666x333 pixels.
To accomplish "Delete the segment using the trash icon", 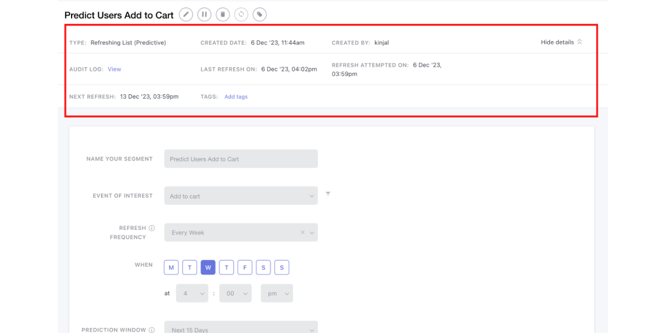I will coord(223,15).
